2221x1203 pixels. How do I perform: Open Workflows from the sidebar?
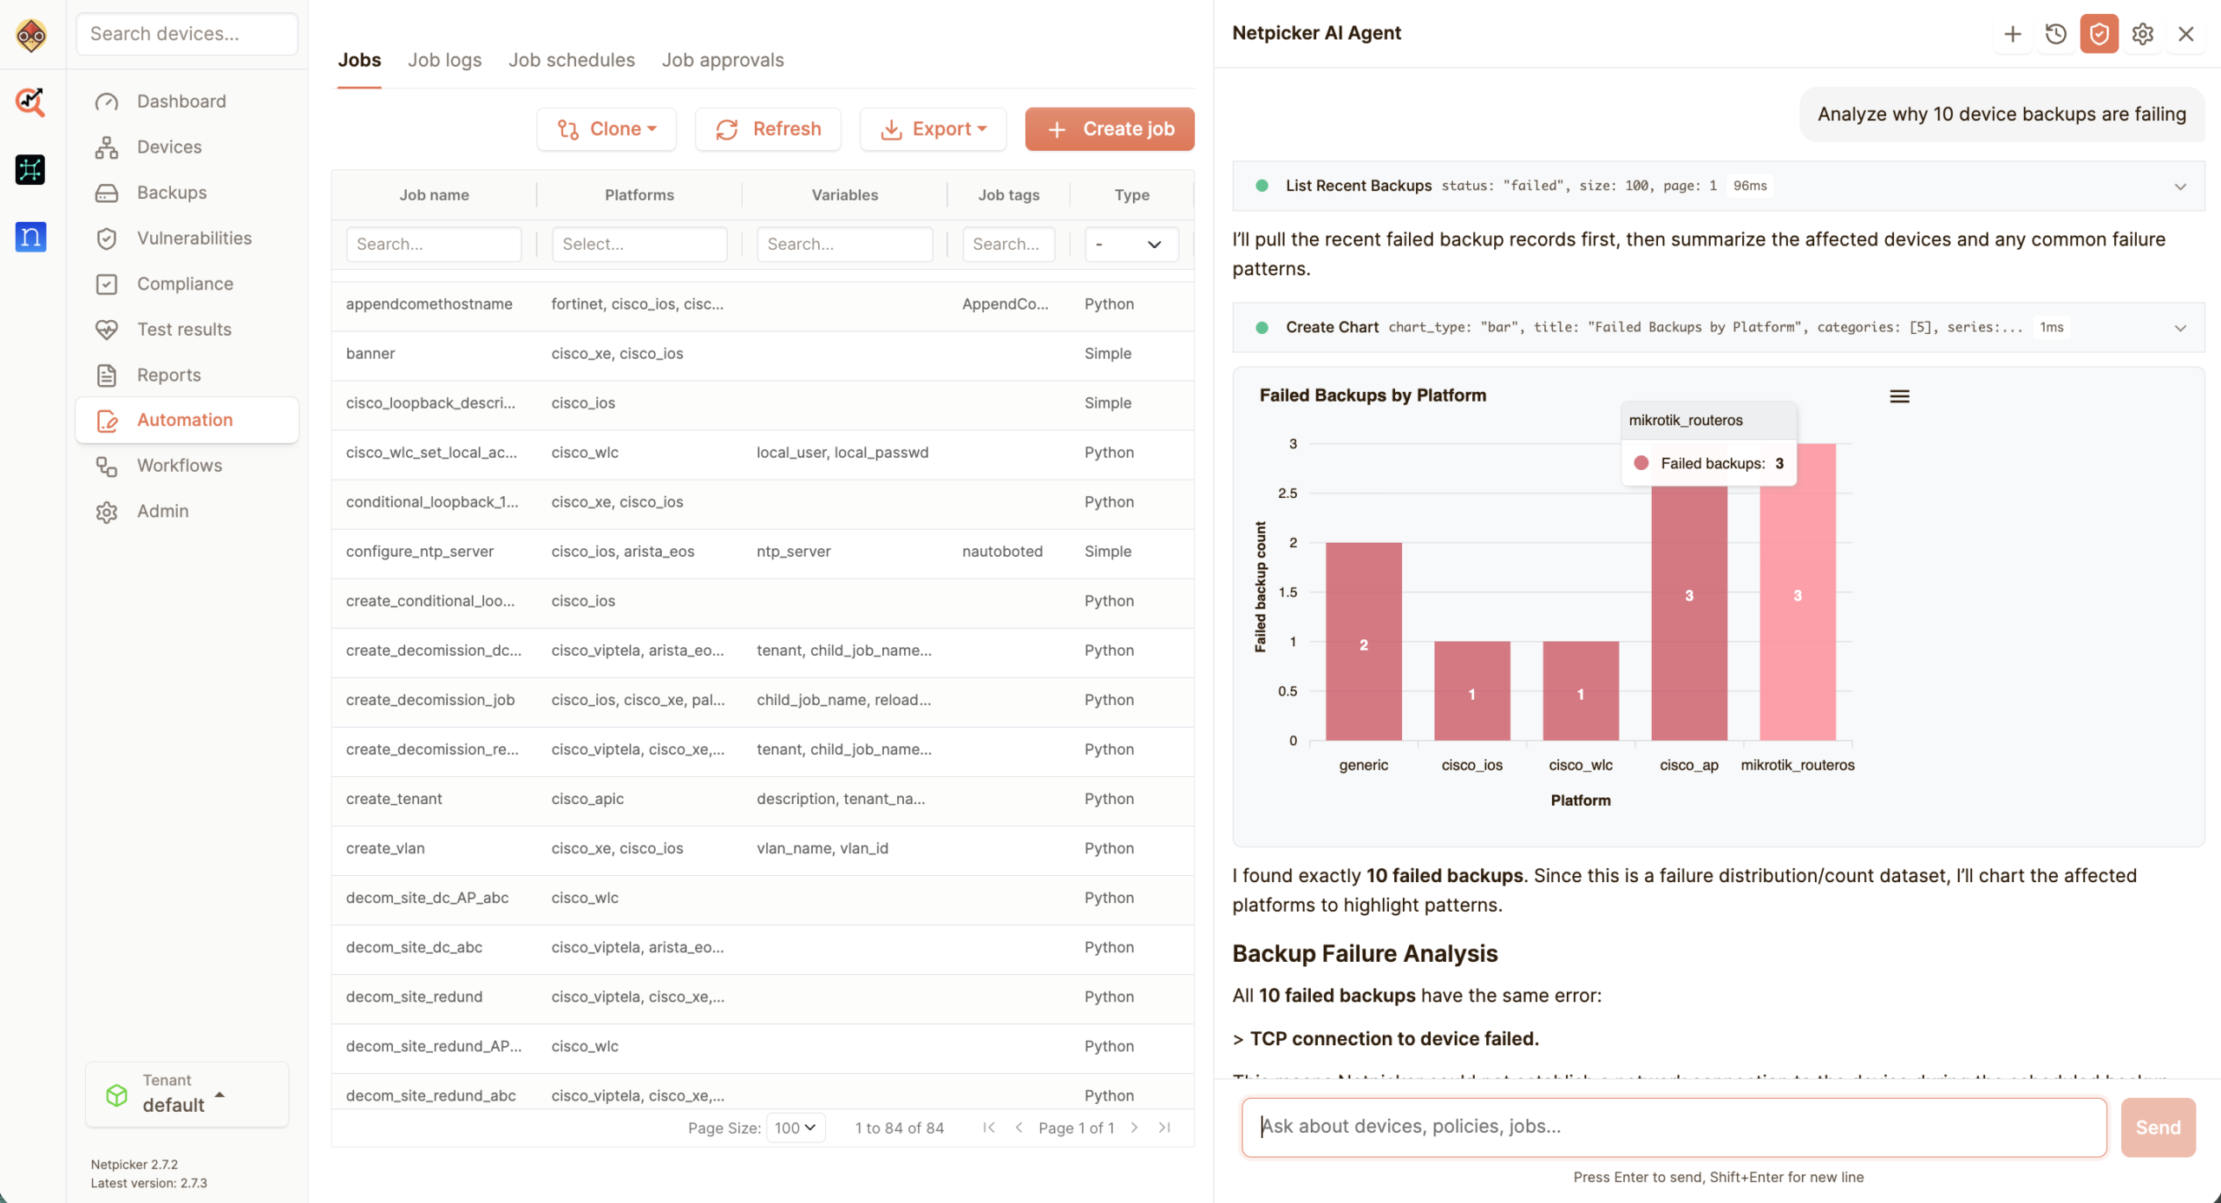187,466
